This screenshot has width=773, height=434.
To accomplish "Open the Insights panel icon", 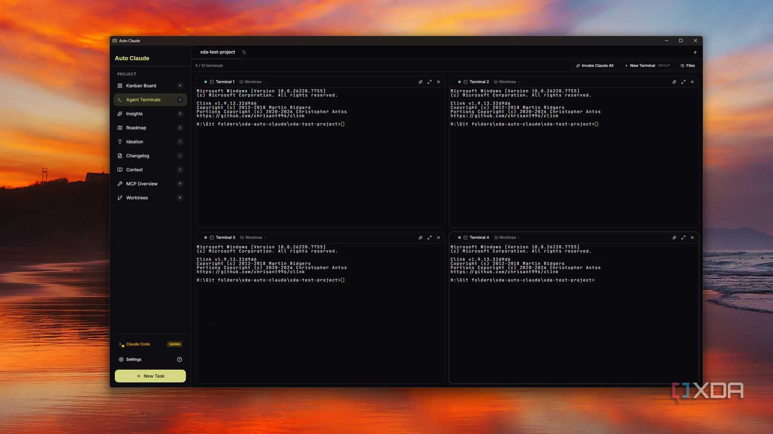I will [120, 114].
